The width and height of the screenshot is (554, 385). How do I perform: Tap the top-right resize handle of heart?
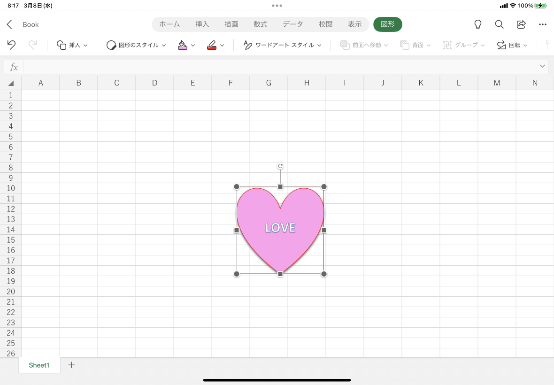pos(323,186)
